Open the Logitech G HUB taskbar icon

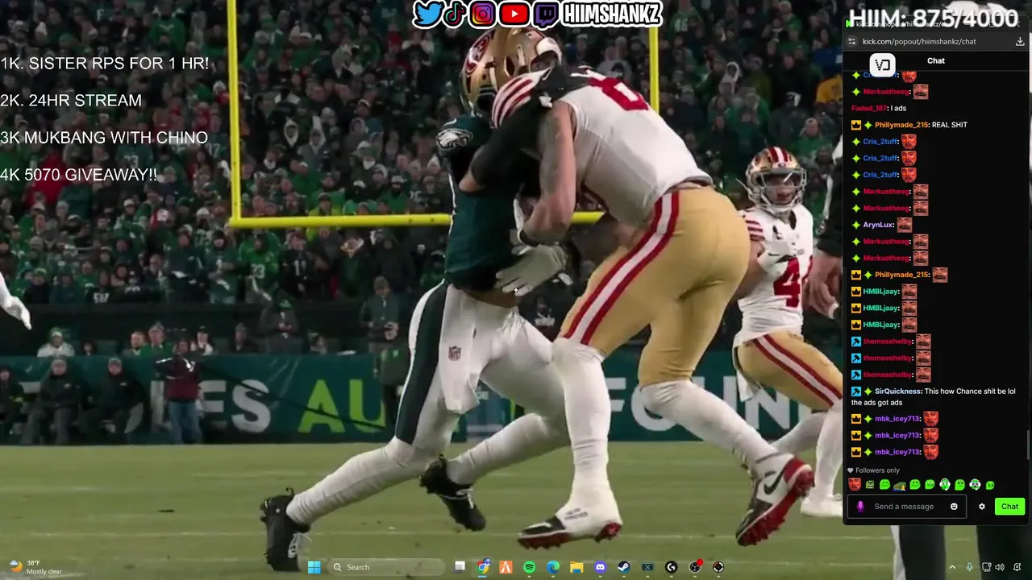tap(671, 567)
